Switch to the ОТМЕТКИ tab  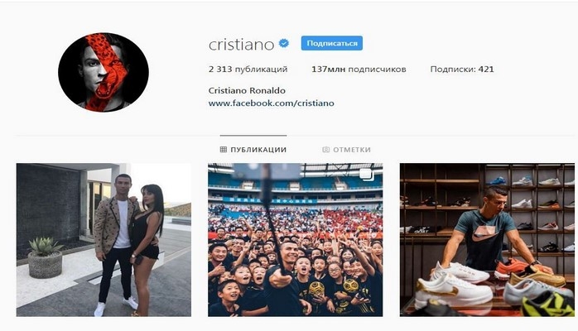tap(346, 150)
